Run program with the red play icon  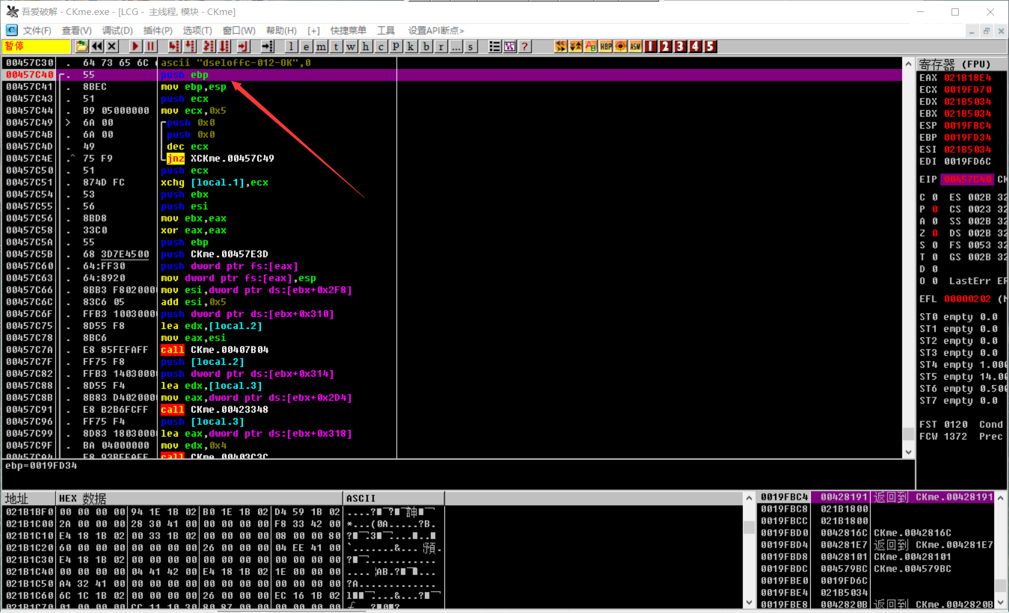tap(135, 47)
